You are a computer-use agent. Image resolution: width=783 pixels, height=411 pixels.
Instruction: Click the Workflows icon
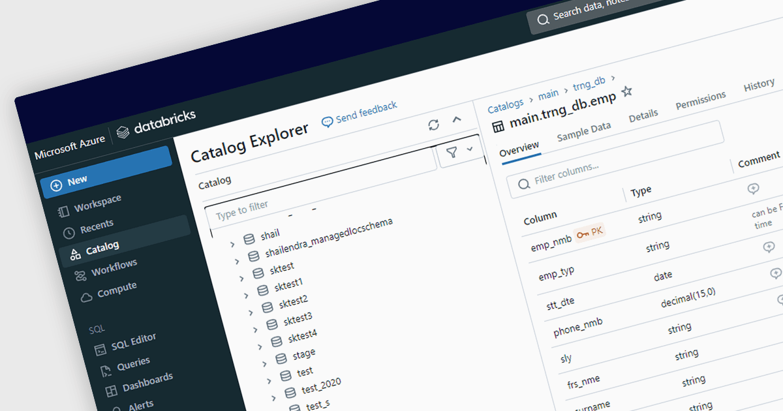coord(80,275)
